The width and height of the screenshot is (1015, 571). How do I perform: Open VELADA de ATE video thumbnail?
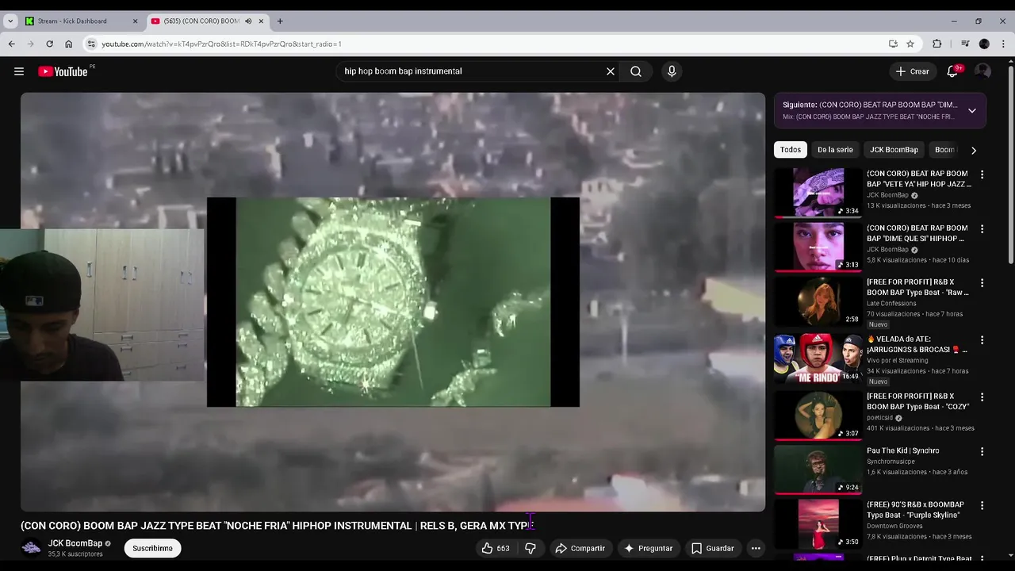point(818,358)
